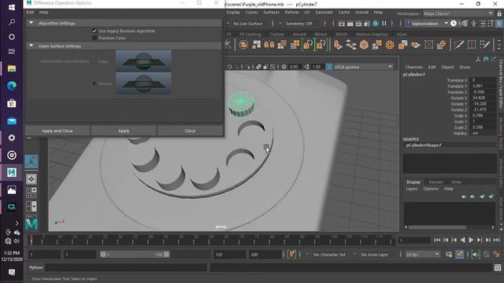Click the Extrude icon on the shelf
This screenshot has height=283, width=504.
point(338,44)
